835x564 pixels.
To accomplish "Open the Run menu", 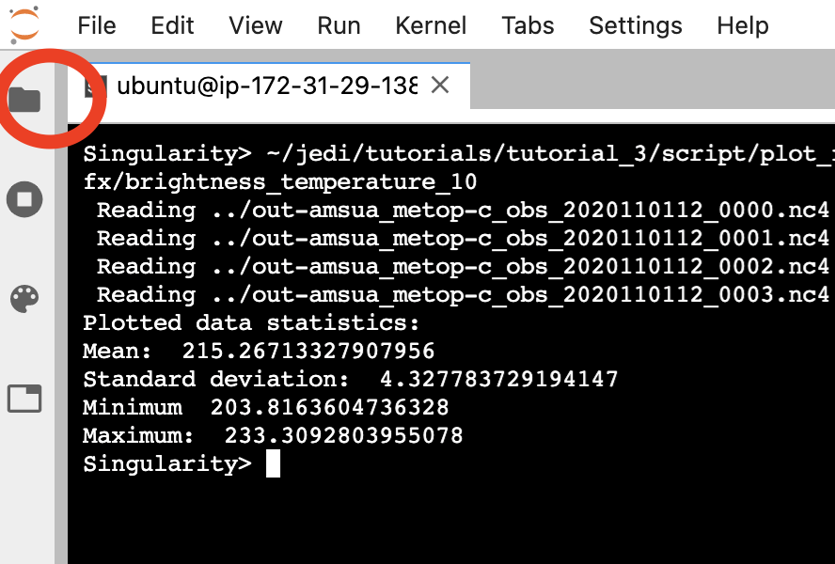I will pos(339,25).
